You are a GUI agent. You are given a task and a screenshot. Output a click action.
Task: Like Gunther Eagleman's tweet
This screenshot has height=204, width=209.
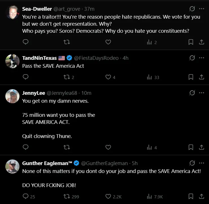(108, 196)
